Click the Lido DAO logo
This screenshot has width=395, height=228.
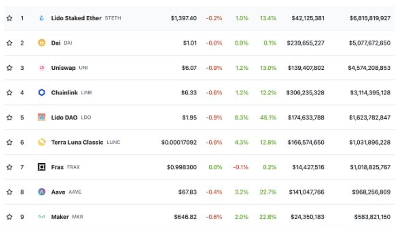[42, 117]
